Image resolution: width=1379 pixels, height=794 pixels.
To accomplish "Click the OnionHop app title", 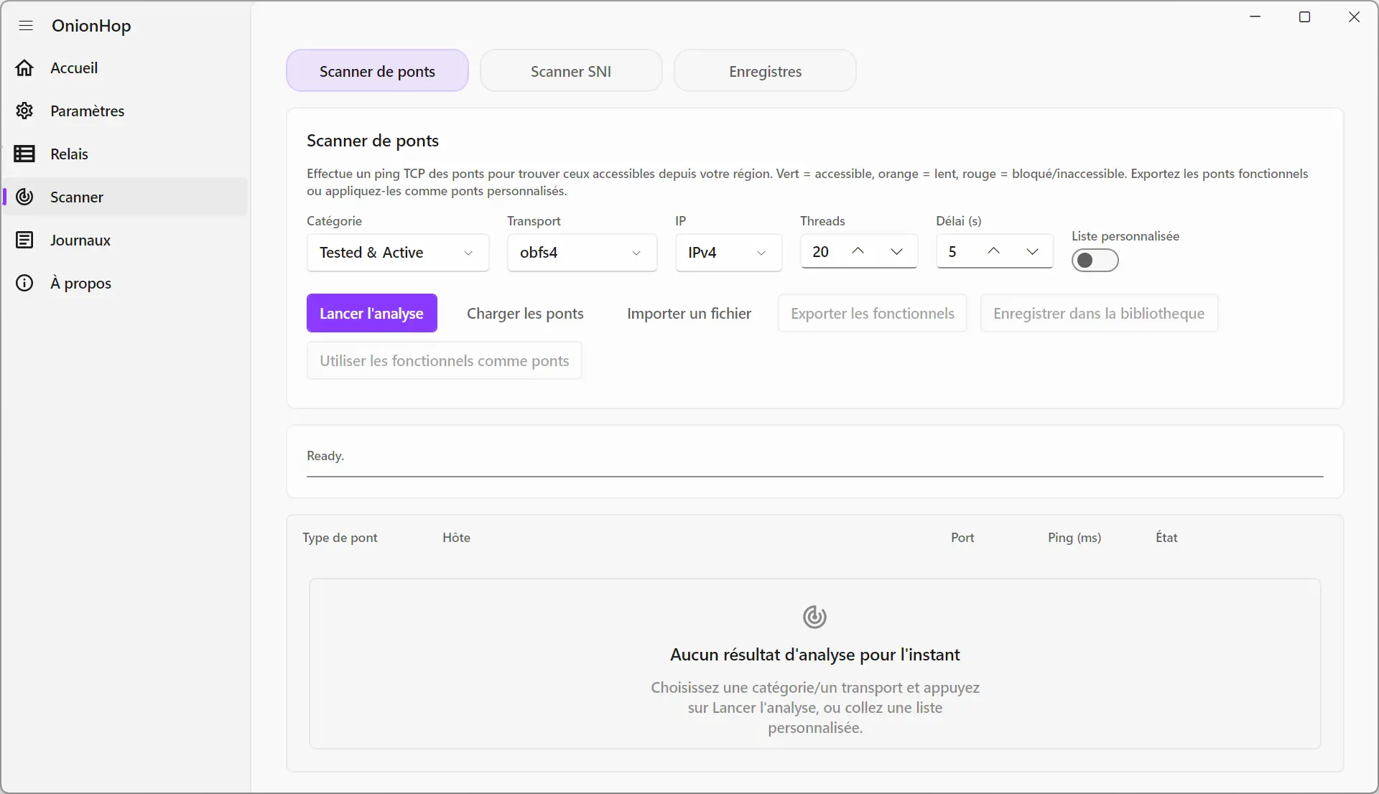I will coord(91,26).
